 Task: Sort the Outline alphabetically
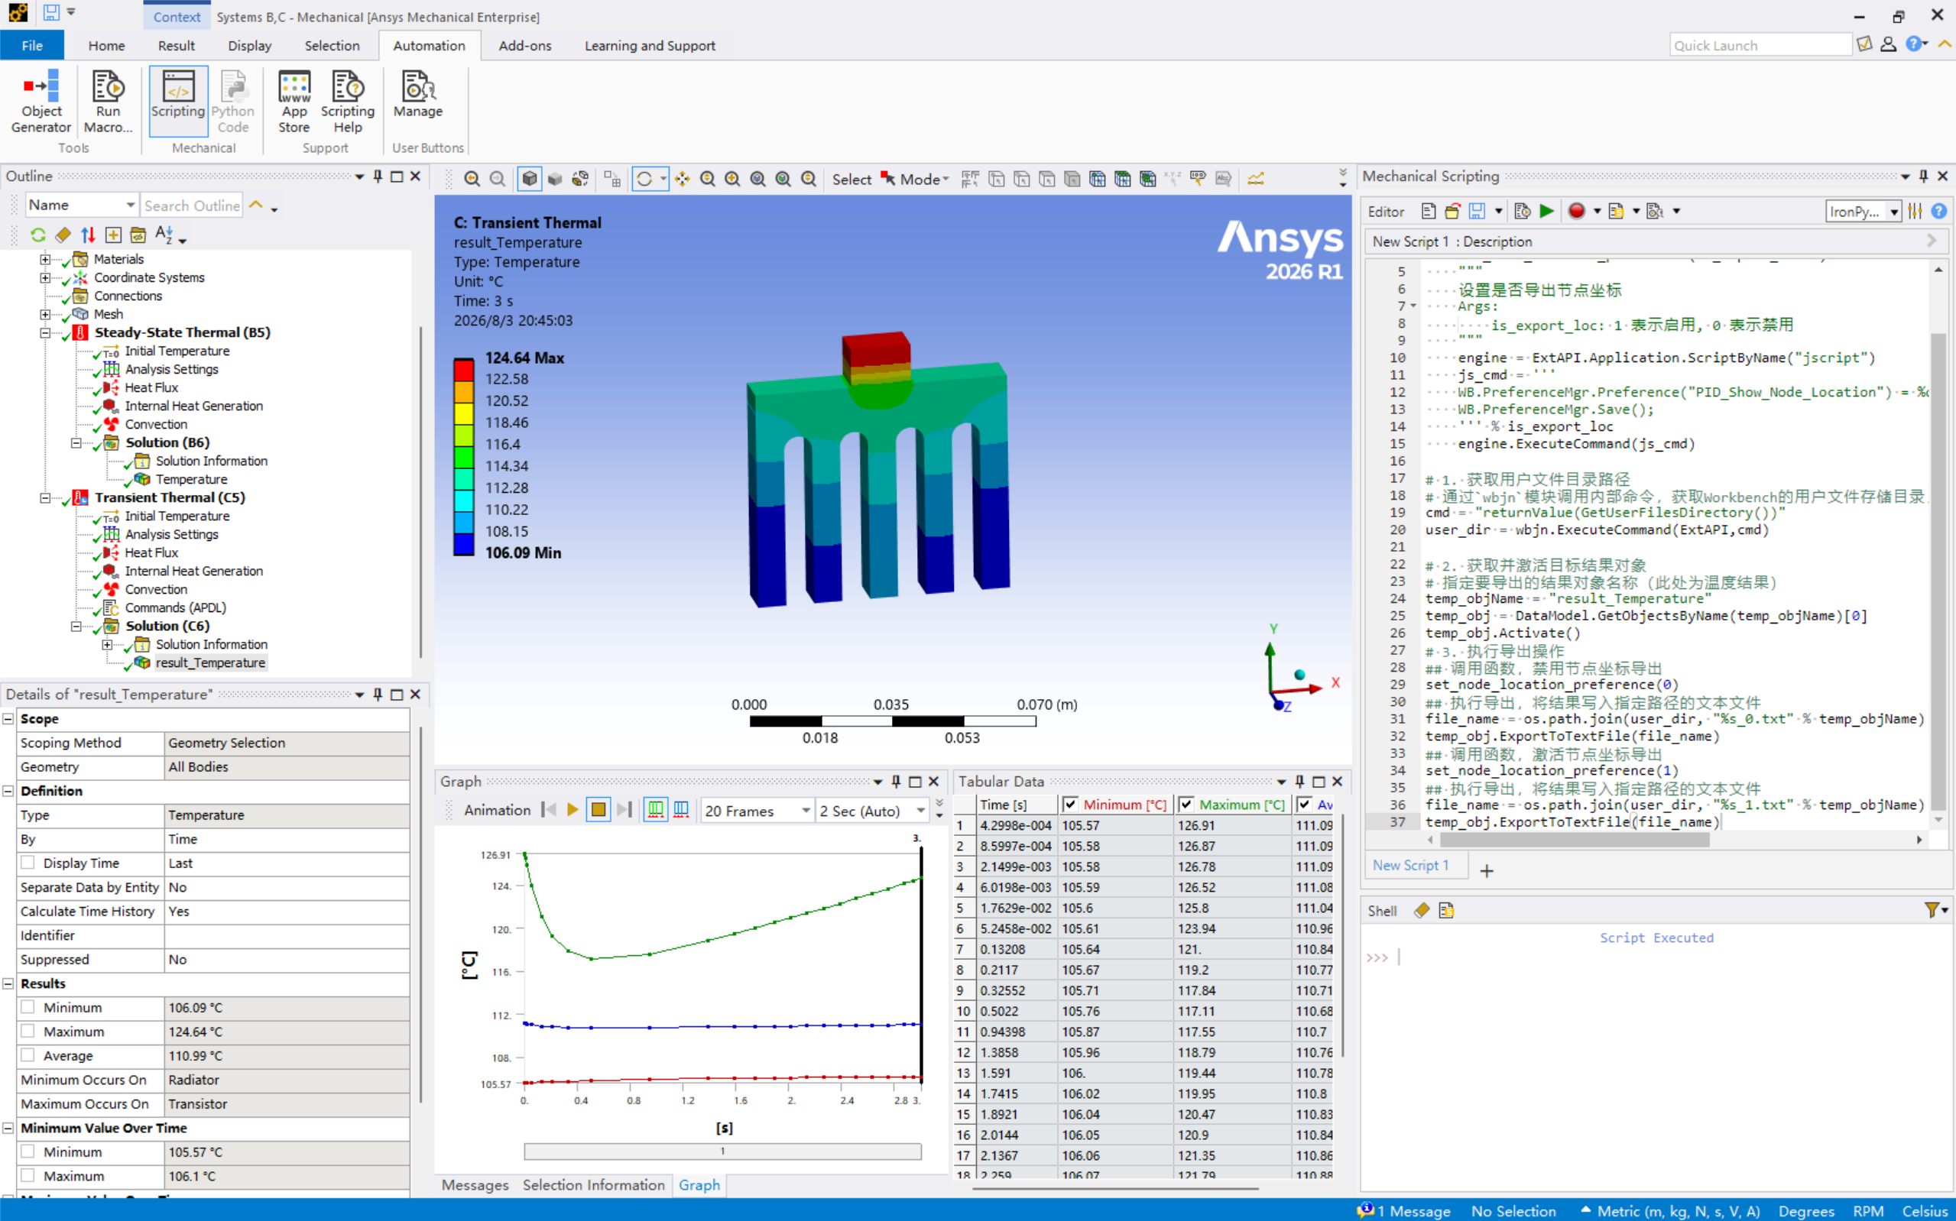pyautogui.click(x=164, y=235)
